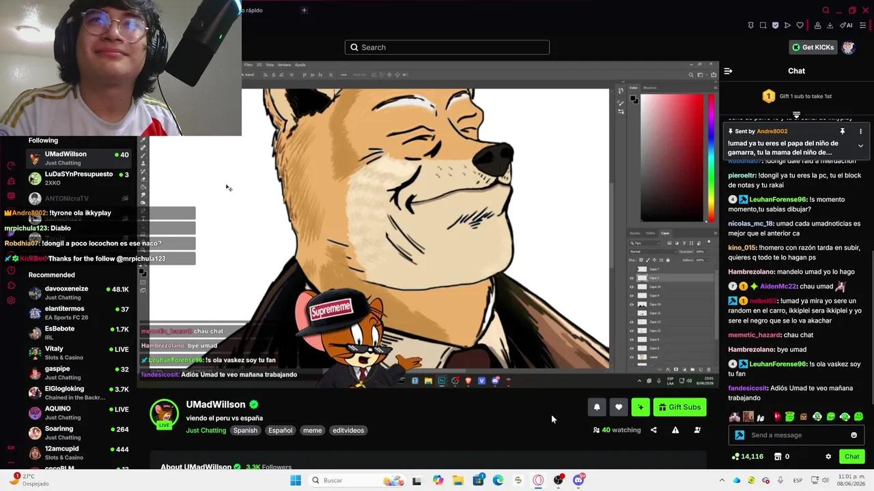Open davooxeneize recommended channel
This screenshot has width=874, height=491.
coord(79,293)
